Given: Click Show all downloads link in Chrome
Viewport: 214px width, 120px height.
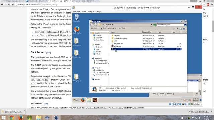Looking at the screenshot, I should tap(200, 112).
